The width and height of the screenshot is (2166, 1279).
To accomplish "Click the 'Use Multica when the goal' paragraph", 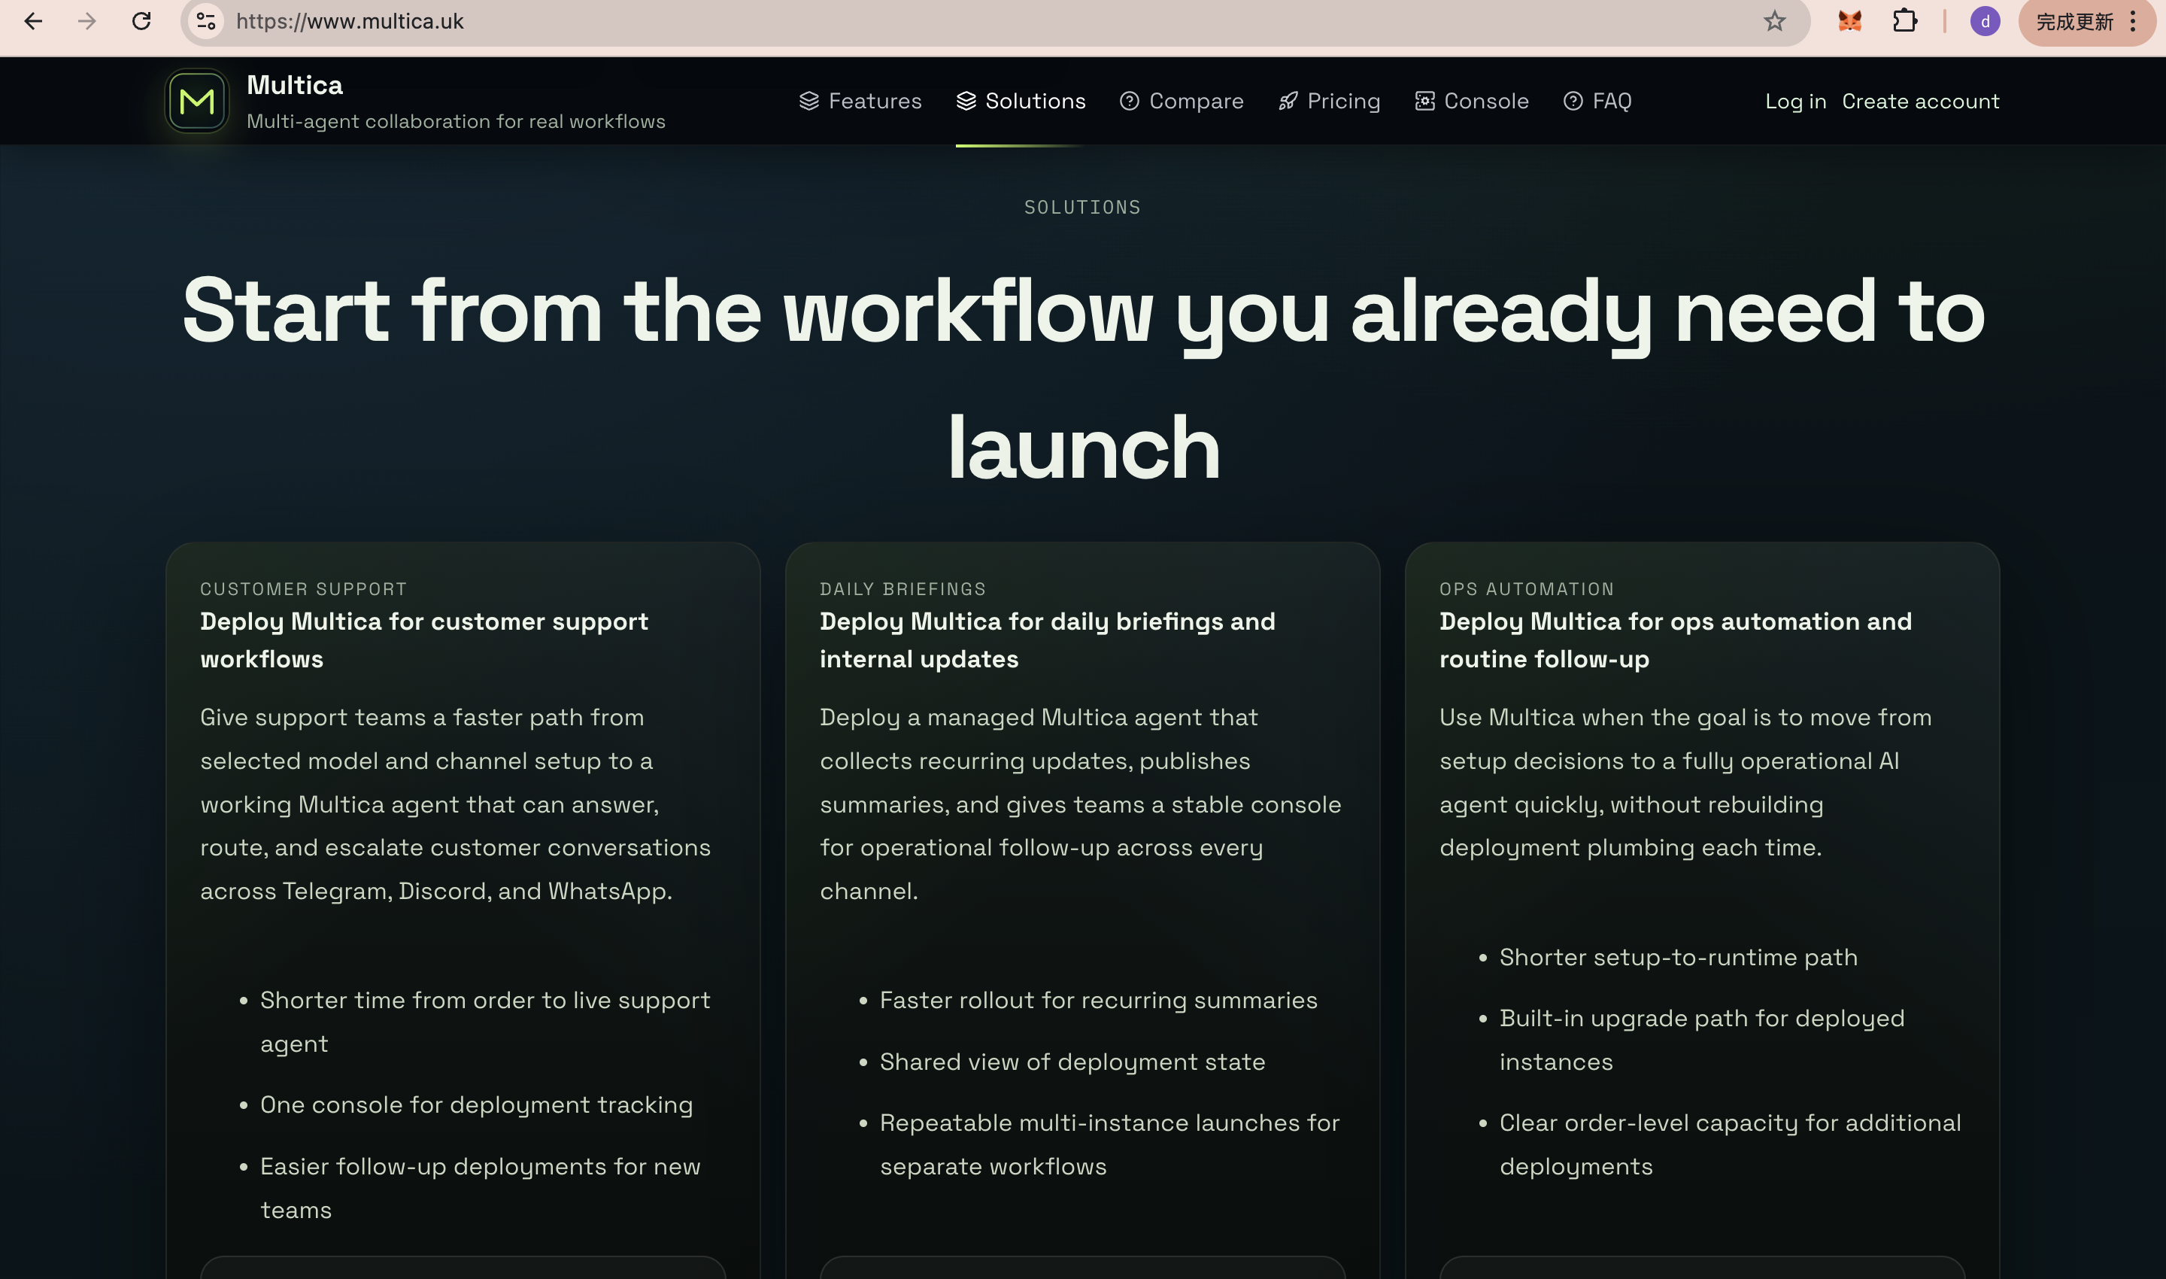I will click(1685, 782).
